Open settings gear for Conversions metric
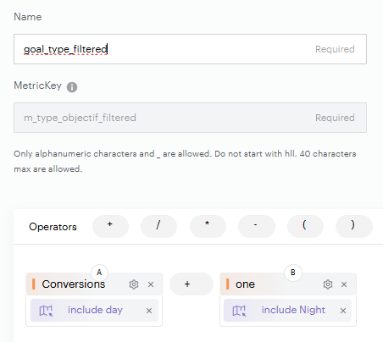The width and height of the screenshot is (383, 342). click(134, 284)
